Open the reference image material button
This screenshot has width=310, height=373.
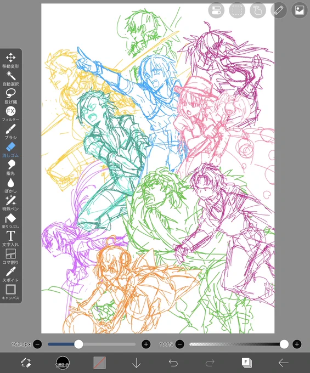pyautogui.click(x=300, y=10)
